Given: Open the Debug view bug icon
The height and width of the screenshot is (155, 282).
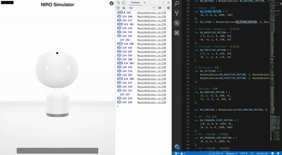Looking at the screenshot, I should tap(177, 23).
